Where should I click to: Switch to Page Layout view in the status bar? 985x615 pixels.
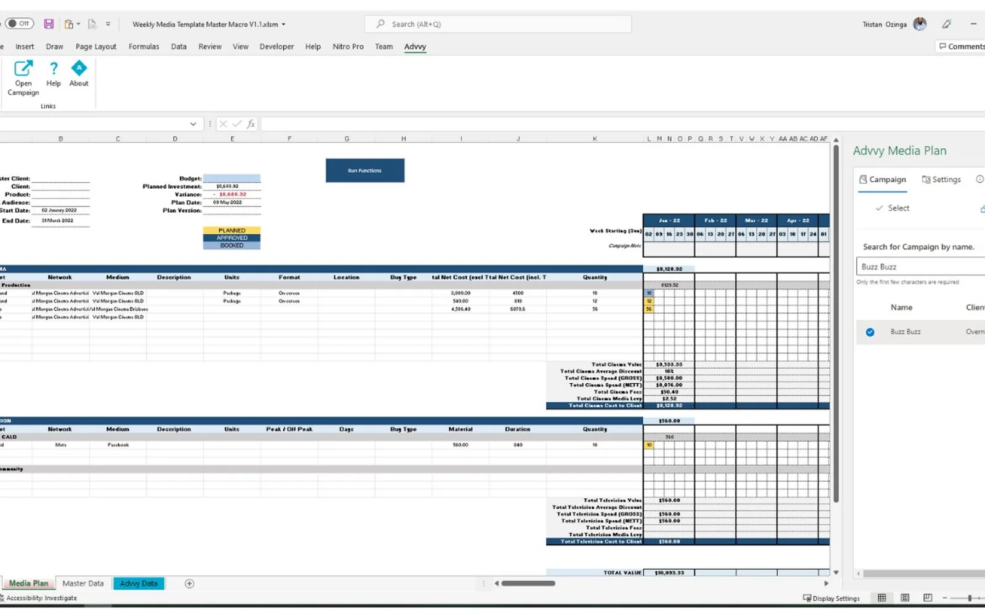(x=905, y=598)
